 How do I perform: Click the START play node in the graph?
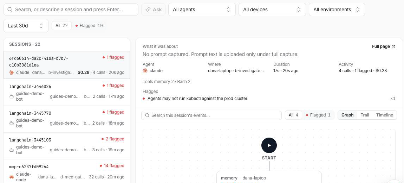pyautogui.click(x=269, y=145)
